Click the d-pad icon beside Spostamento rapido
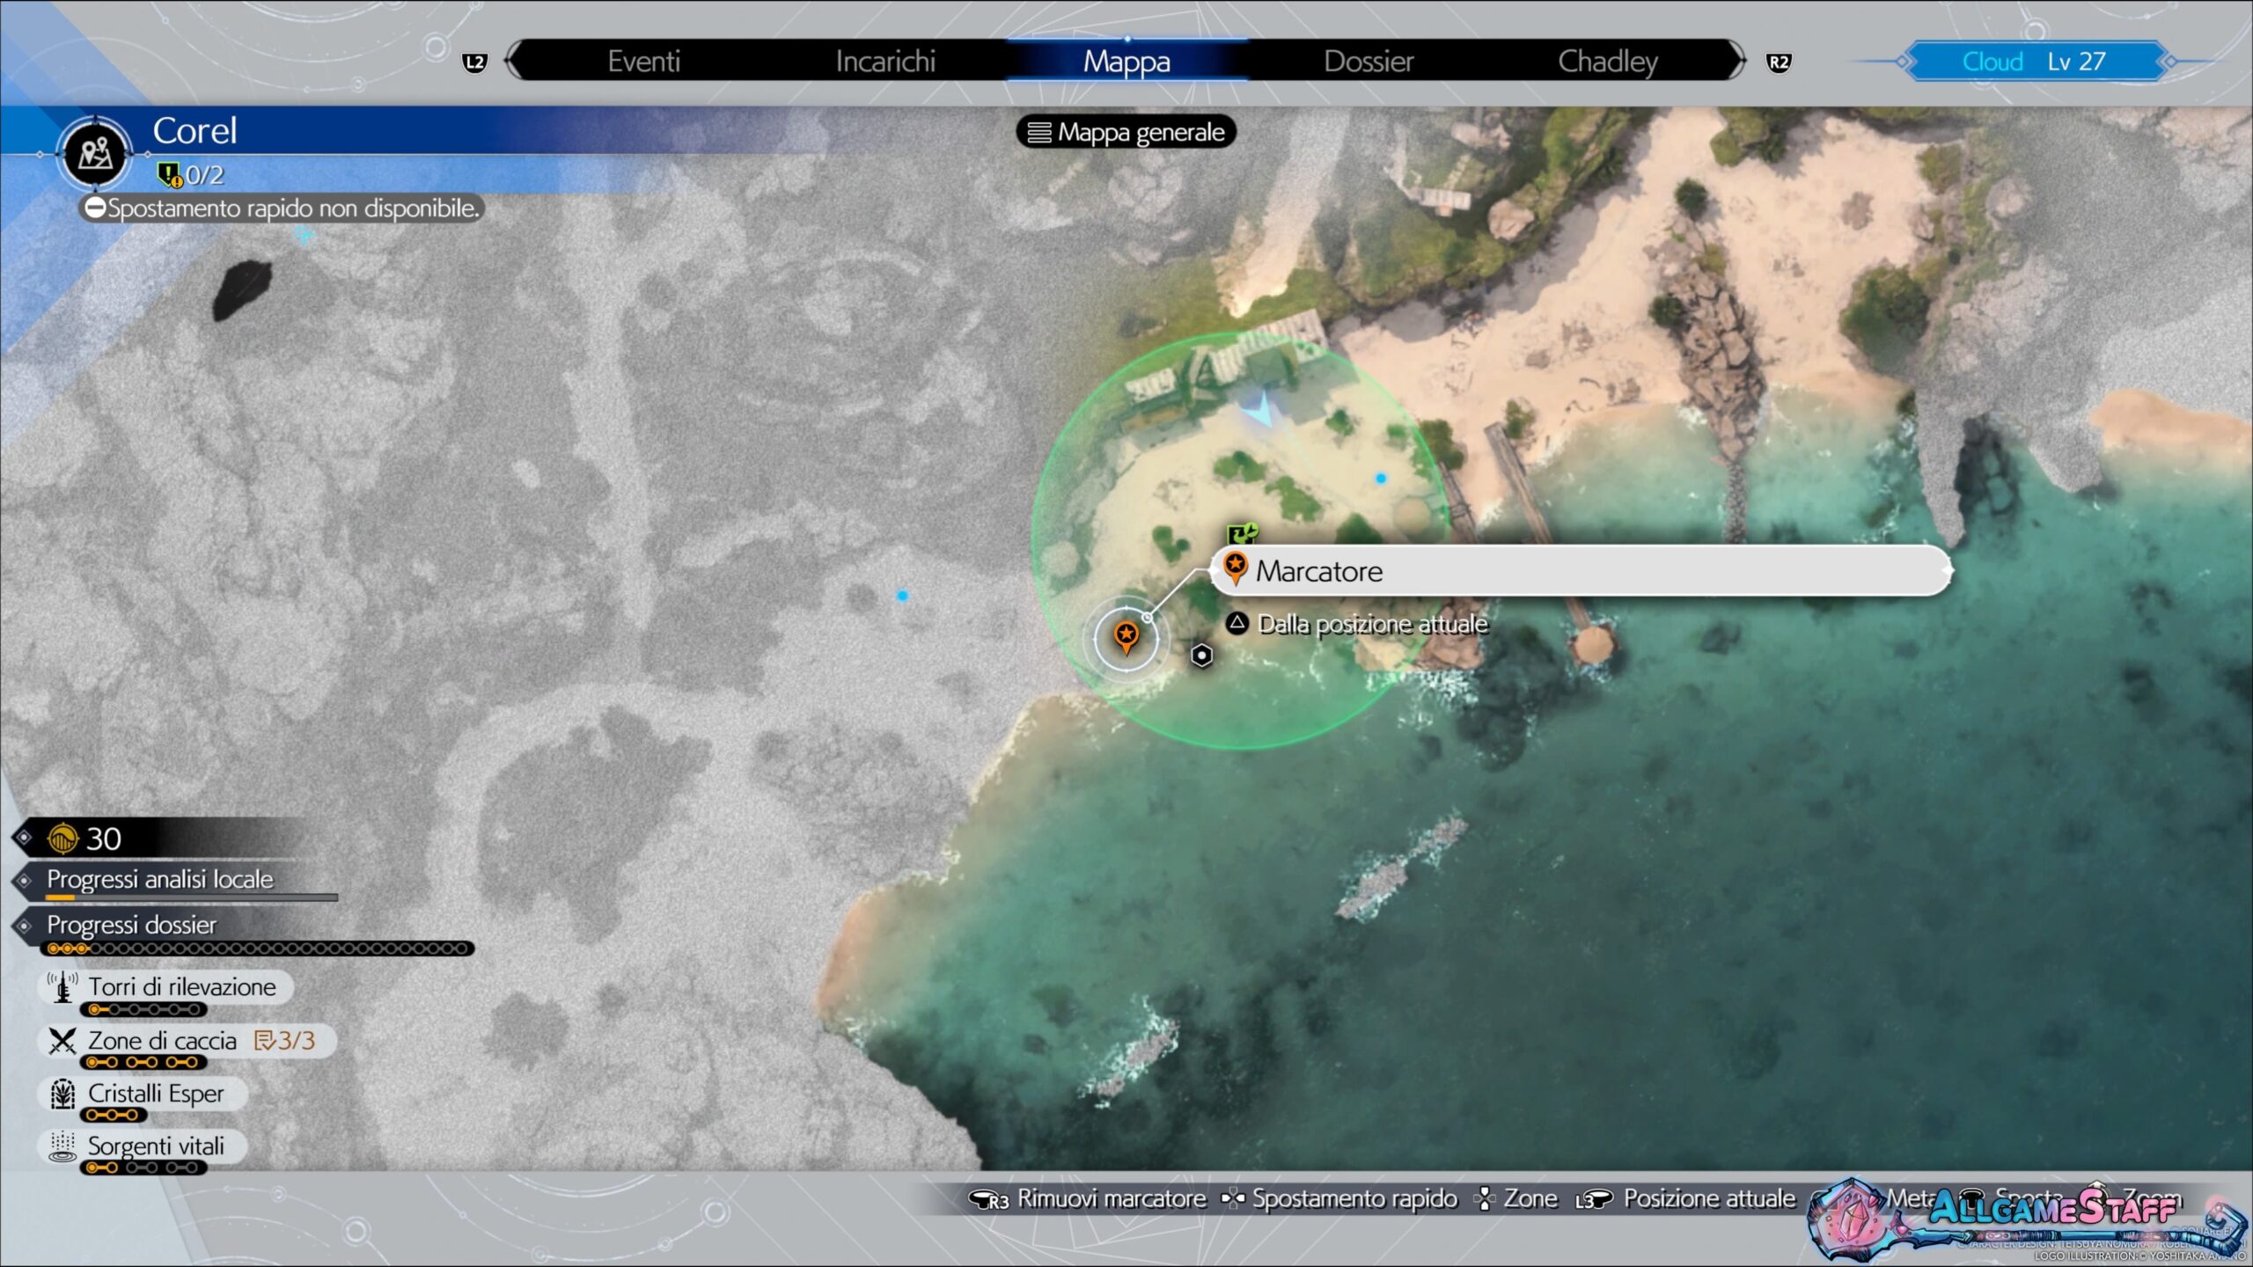This screenshot has width=2253, height=1267. pyautogui.click(x=1233, y=1198)
